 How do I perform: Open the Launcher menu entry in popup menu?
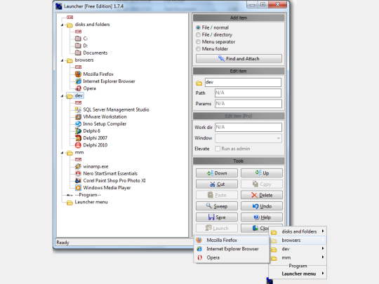tap(298, 273)
